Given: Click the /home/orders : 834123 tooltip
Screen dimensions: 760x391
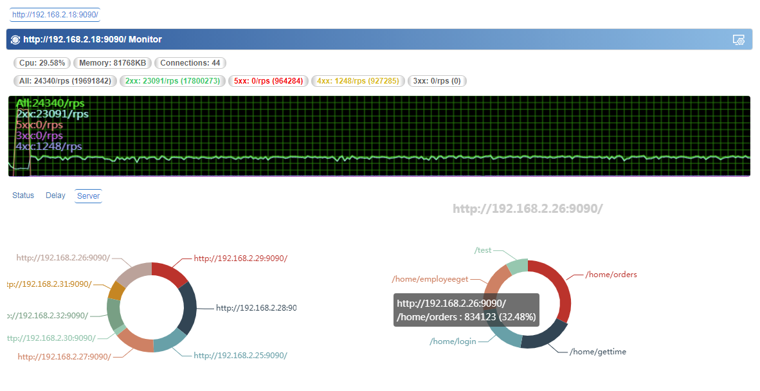Looking at the screenshot, I should click(x=466, y=310).
